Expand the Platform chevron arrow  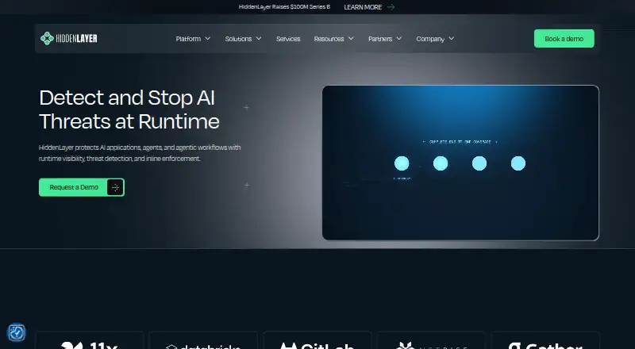point(208,38)
